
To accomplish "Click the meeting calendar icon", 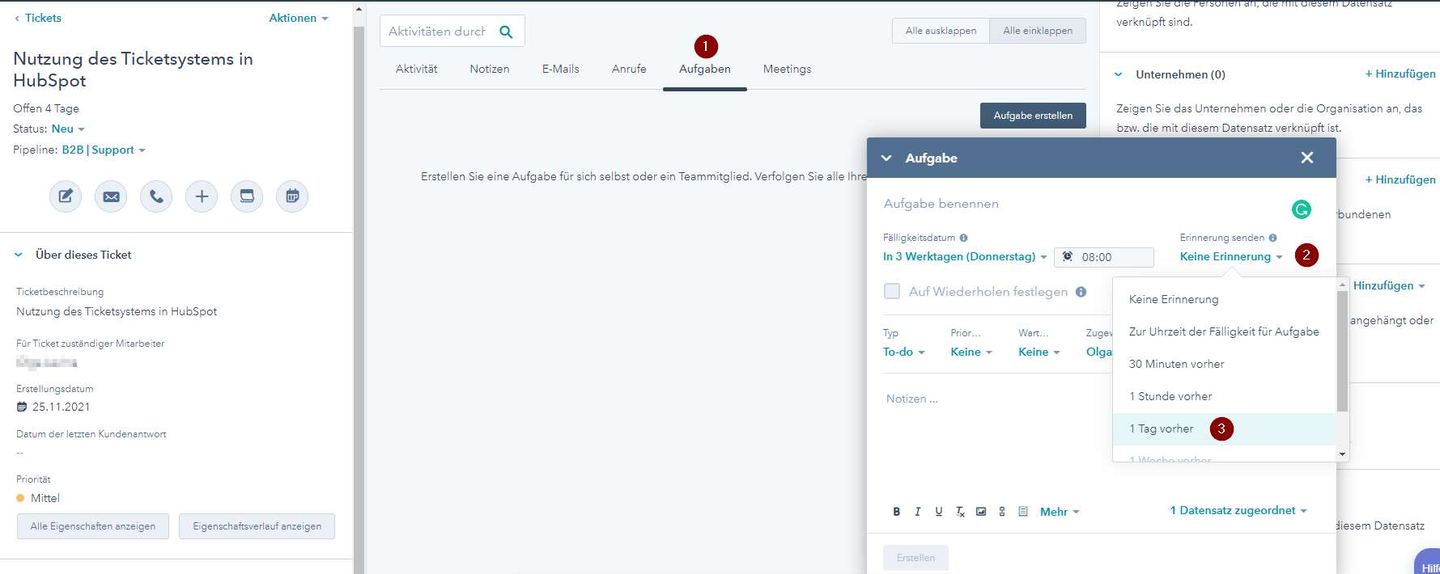I will pos(292,196).
